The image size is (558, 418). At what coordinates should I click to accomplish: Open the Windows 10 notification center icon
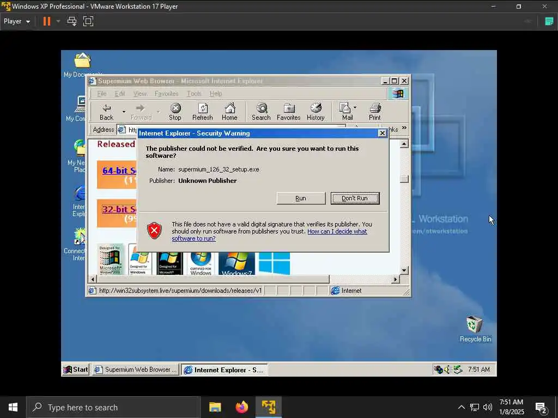click(541, 408)
